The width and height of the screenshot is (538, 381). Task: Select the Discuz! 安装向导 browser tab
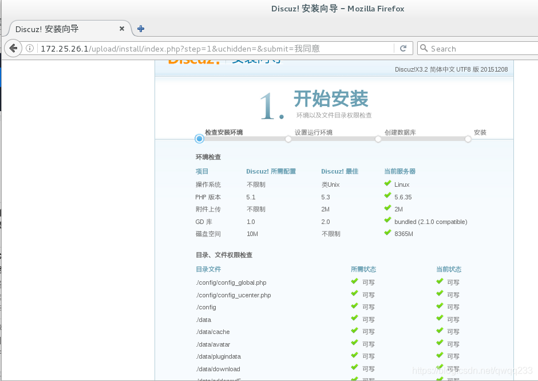pos(69,29)
